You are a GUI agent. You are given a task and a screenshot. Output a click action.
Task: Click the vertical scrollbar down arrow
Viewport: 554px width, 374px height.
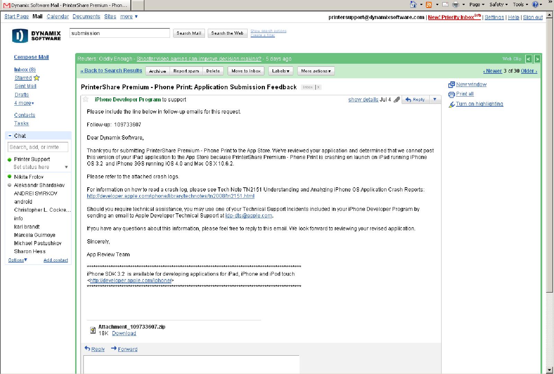(549, 370)
